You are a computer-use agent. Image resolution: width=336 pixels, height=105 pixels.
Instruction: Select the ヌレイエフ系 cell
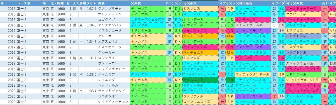pos(304,25)
